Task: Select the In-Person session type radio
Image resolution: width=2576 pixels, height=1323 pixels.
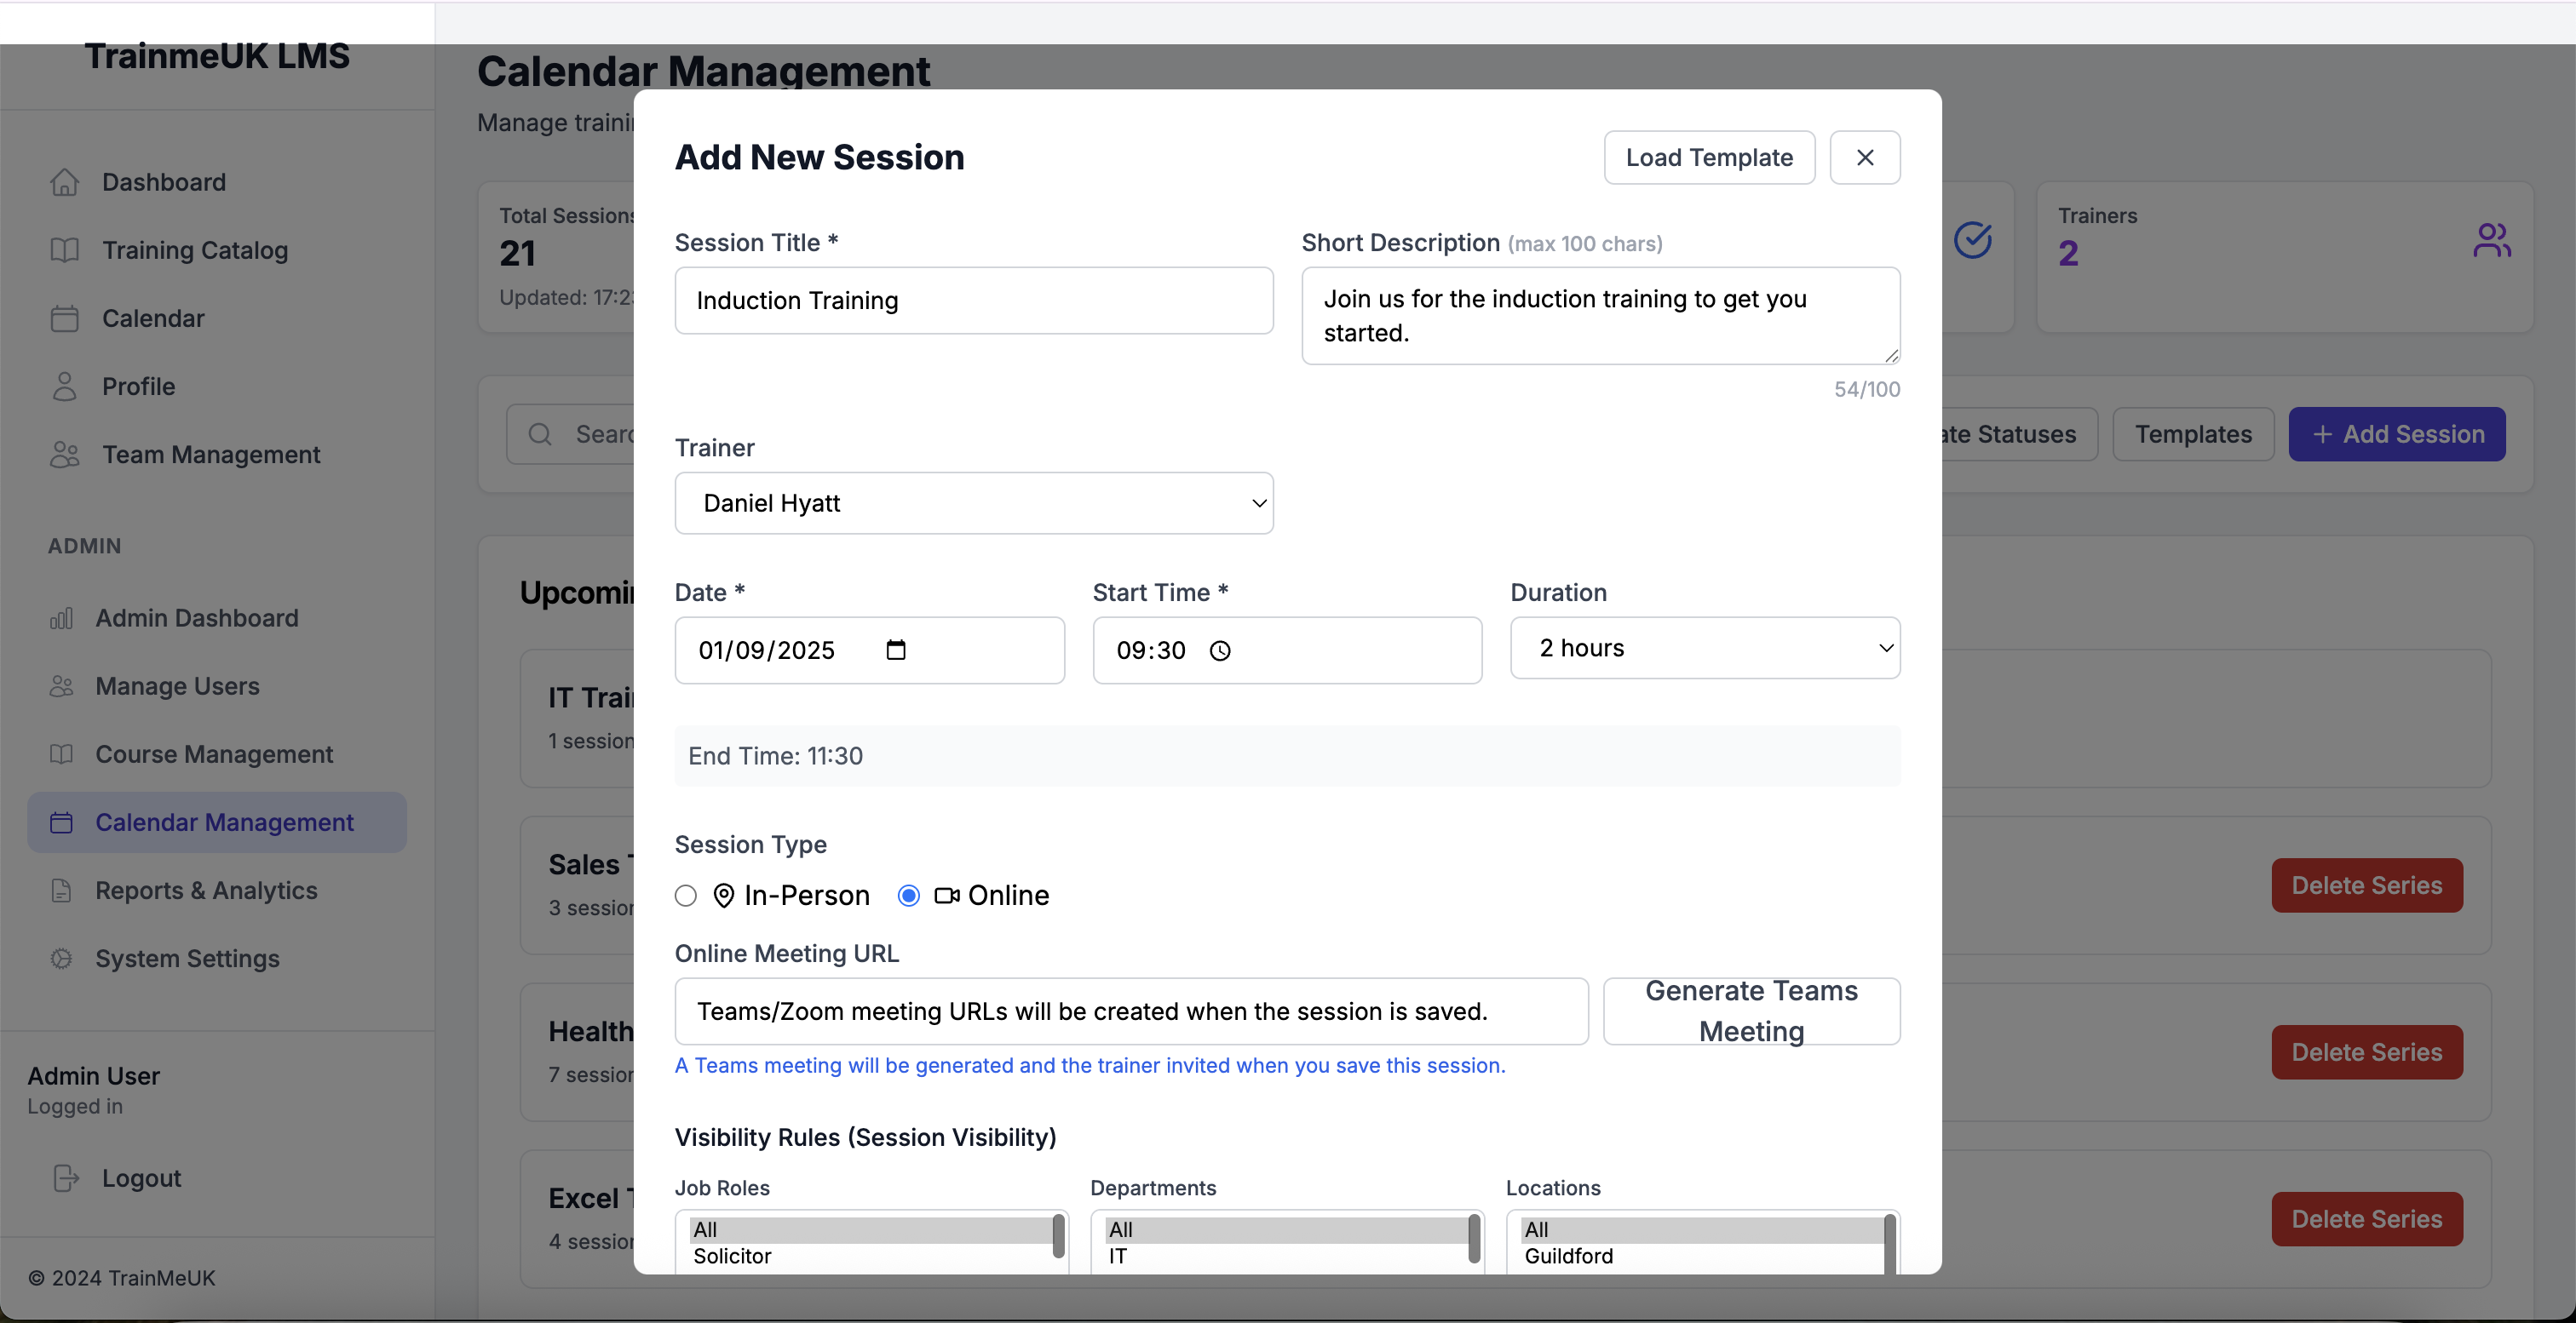Action: (685, 896)
